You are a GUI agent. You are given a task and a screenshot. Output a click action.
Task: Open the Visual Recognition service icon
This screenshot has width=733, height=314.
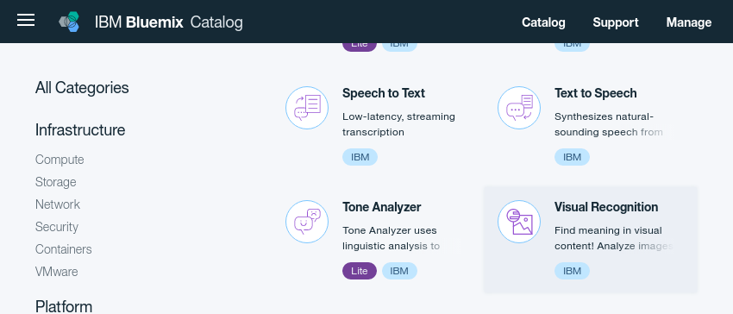(x=519, y=222)
